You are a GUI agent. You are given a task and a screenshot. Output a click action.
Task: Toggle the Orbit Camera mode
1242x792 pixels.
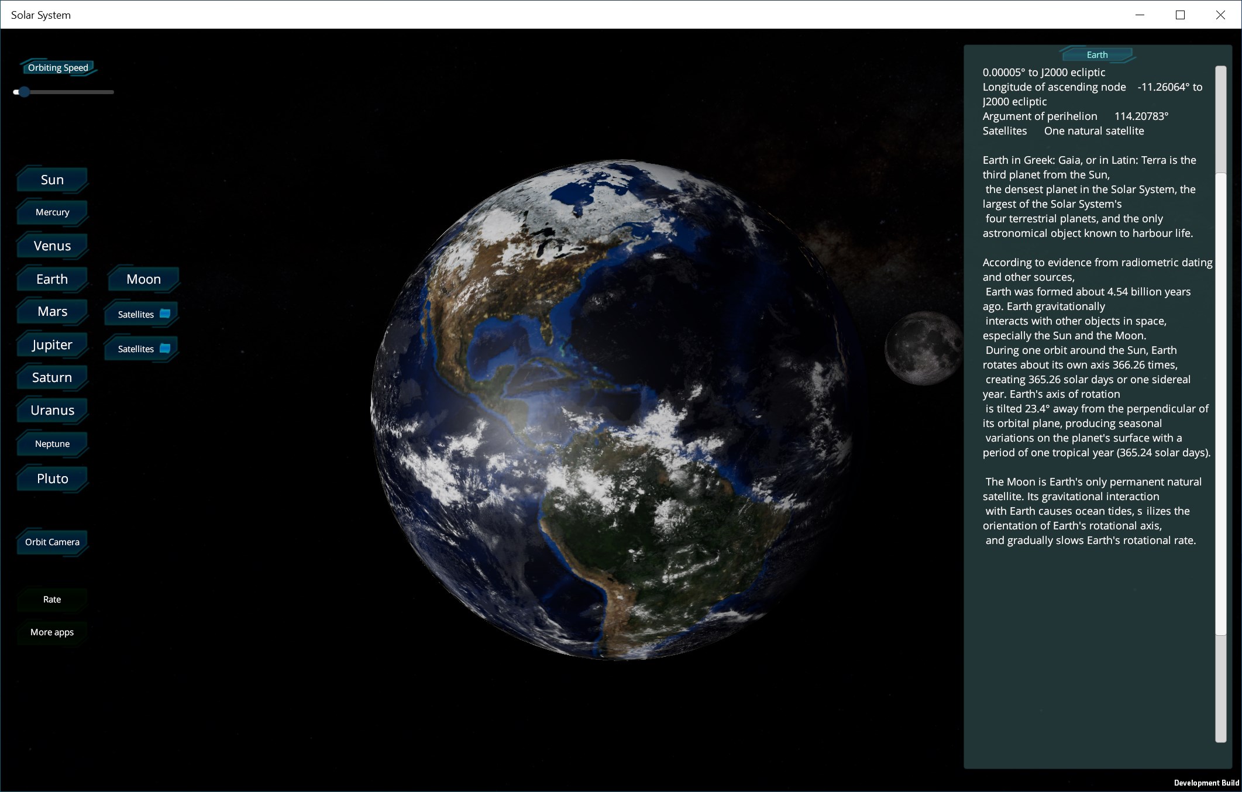(52, 542)
